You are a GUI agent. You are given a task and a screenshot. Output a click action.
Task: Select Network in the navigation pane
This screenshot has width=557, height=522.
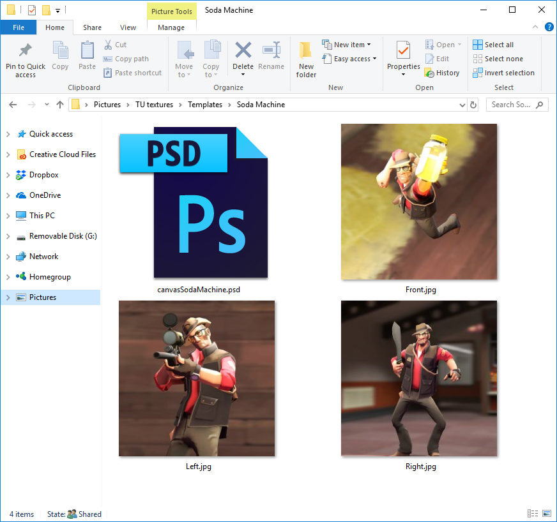43,257
